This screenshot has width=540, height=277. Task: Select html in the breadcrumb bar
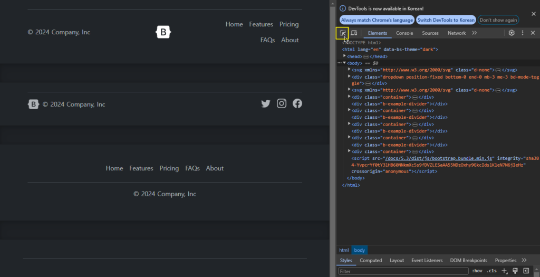tap(344, 250)
